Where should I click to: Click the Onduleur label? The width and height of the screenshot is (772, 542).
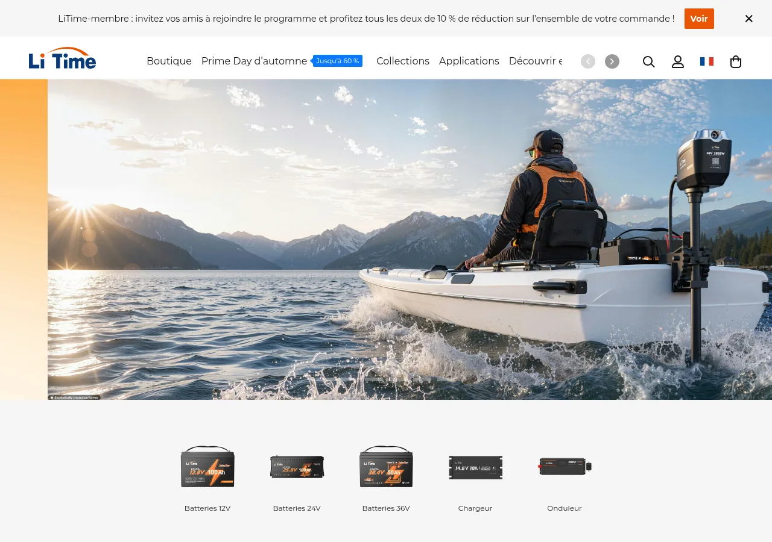(565, 508)
